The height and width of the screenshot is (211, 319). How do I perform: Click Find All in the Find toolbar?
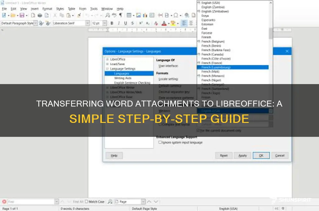click(78, 202)
